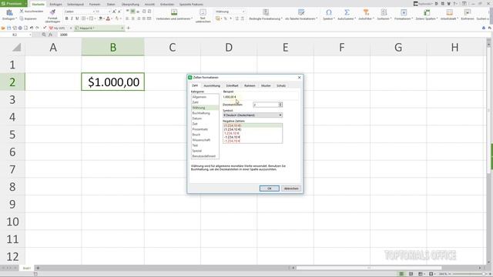Click Zeilen/Spalten icon
This screenshot has width=493, height=277.
pos(427,12)
